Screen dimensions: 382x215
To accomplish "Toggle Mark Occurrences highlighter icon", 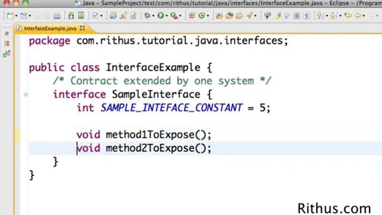I will (x=278, y=16).
